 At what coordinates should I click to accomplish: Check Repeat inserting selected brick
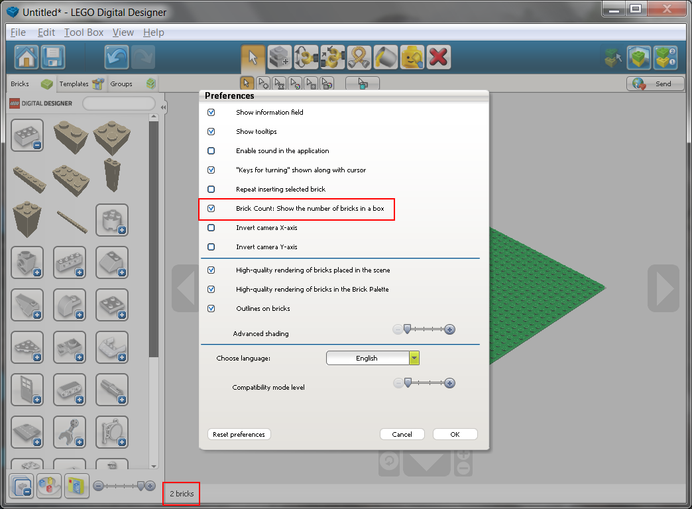coord(211,189)
